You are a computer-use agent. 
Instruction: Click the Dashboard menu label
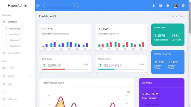pos(12,22)
